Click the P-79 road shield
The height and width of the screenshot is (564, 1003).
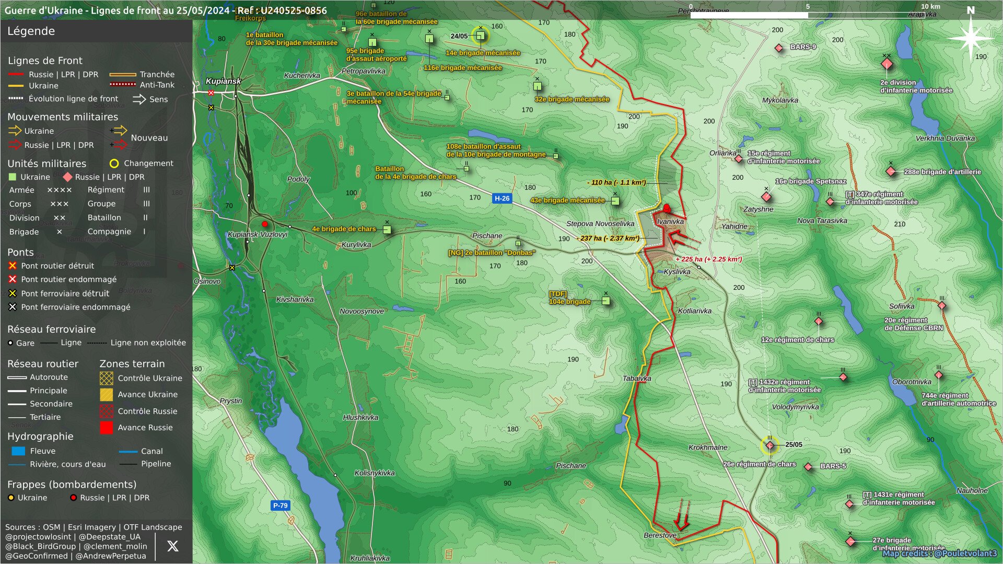tap(280, 506)
